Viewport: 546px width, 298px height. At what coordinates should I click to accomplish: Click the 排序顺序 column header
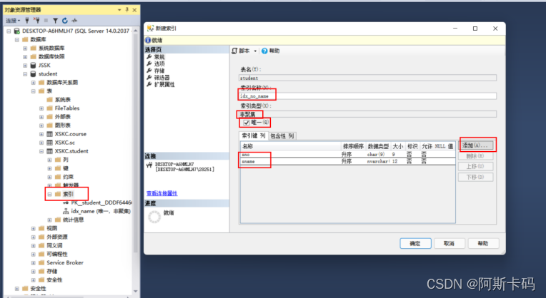[x=353, y=146]
